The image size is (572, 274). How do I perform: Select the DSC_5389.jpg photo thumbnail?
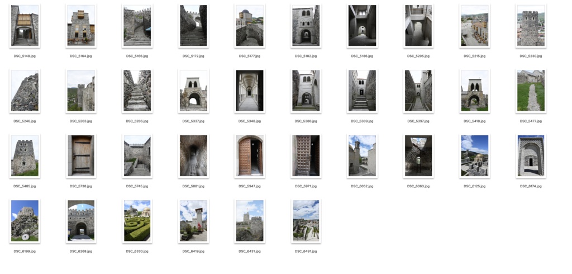pos(362,91)
